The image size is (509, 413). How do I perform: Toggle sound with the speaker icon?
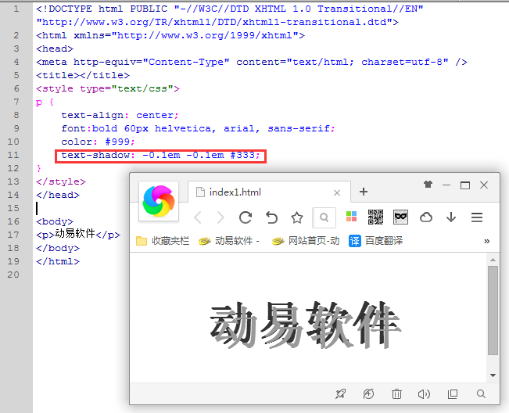click(425, 394)
